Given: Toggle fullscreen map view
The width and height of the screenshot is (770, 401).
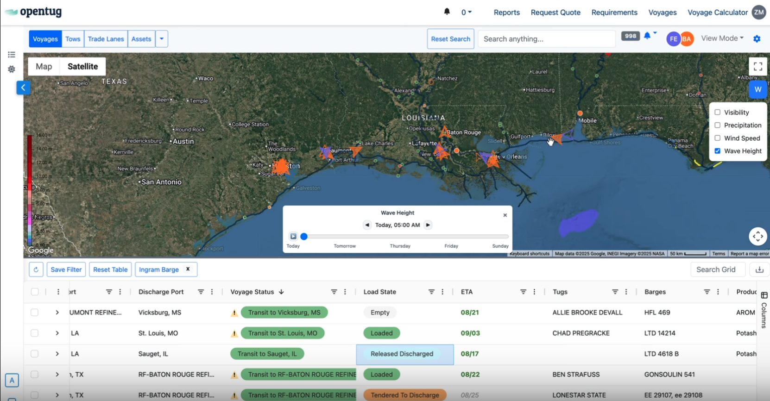Looking at the screenshot, I should click(x=758, y=67).
